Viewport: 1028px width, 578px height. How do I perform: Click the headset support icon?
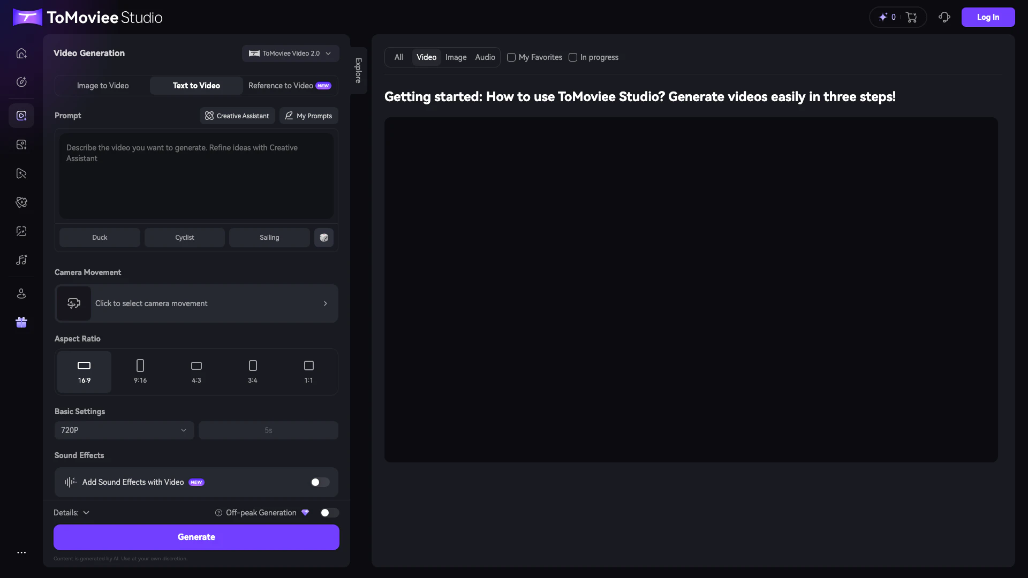point(944,17)
